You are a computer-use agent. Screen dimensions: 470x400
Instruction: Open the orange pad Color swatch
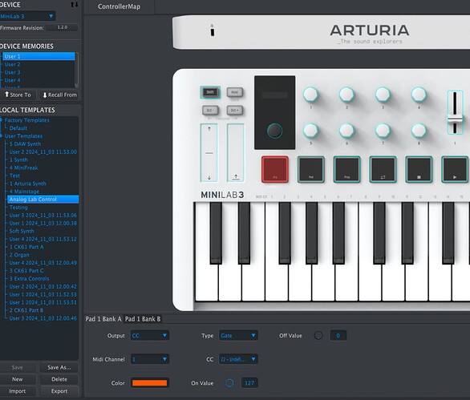point(149,383)
